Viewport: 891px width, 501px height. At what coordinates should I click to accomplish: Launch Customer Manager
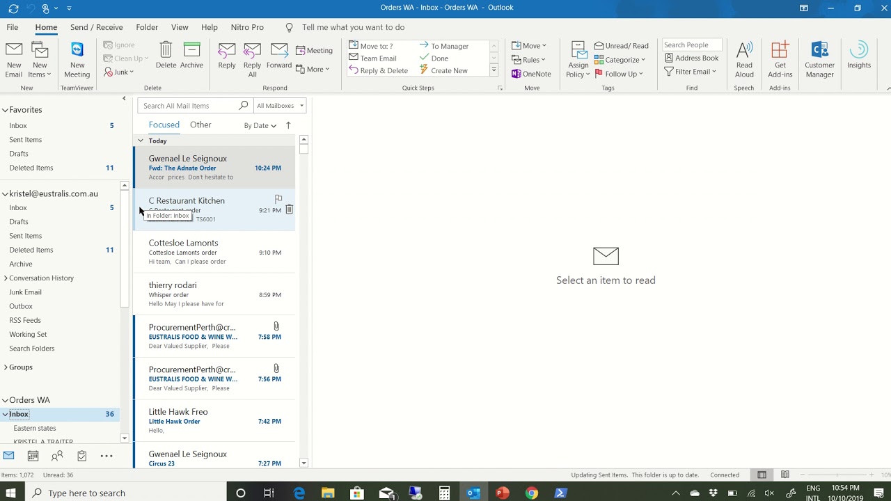[819, 60]
